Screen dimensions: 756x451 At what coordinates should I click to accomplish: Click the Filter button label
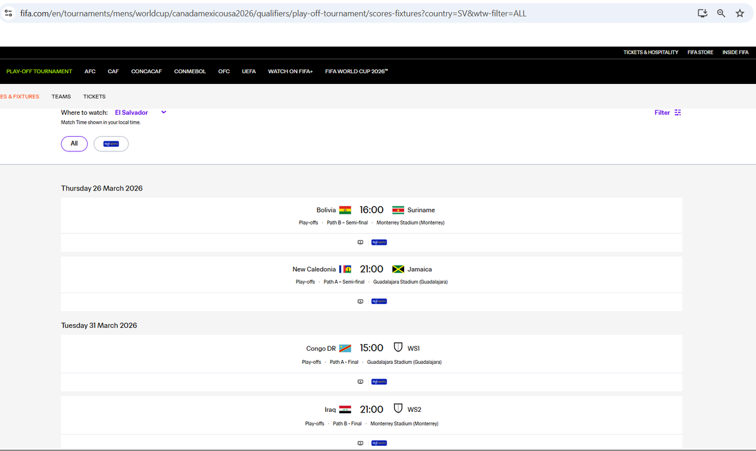coord(662,112)
